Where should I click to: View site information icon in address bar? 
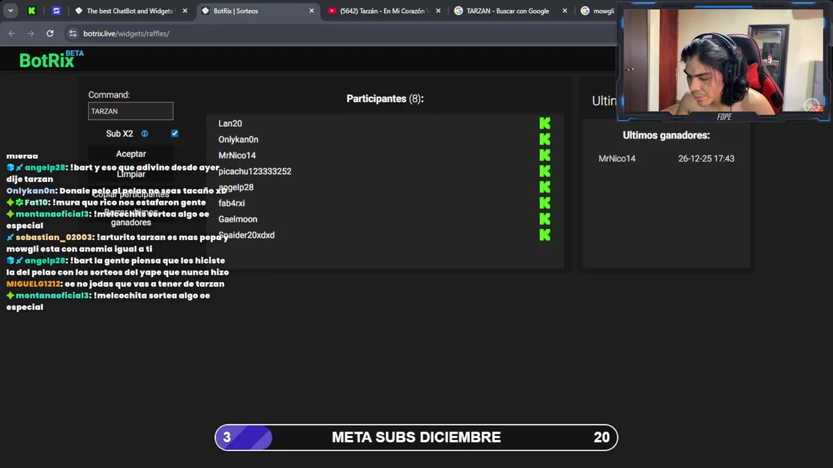click(x=72, y=33)
